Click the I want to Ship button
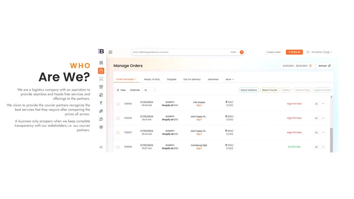 [302, 90]
